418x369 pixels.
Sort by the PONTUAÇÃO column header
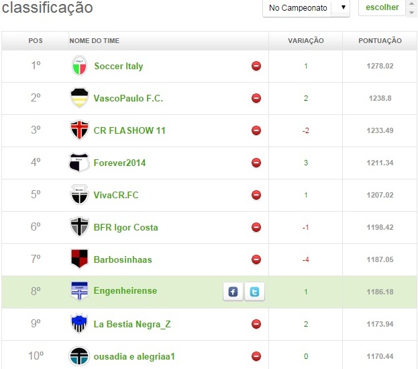380,41
